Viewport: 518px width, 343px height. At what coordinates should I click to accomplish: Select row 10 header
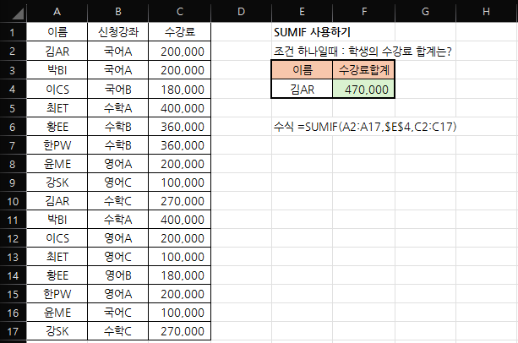pos(13,201)
